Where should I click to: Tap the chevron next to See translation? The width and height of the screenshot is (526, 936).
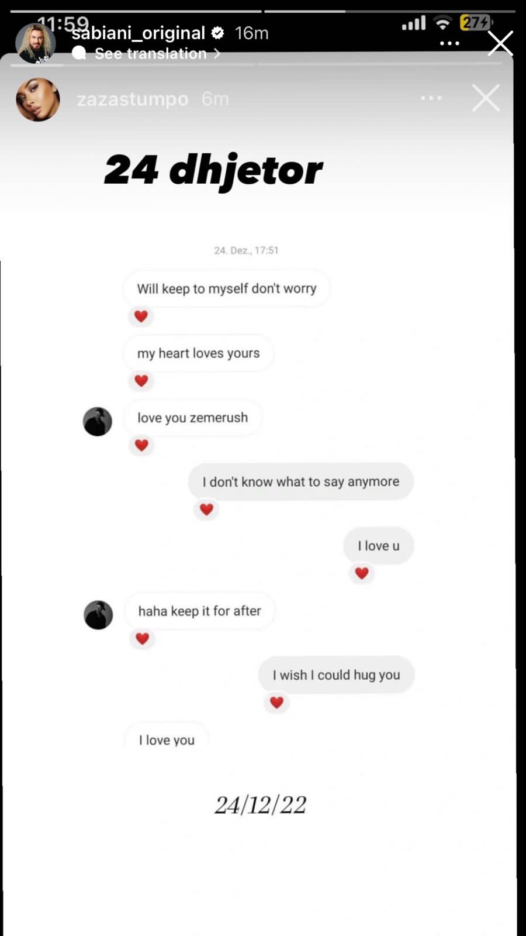click(x=217, y=53)
